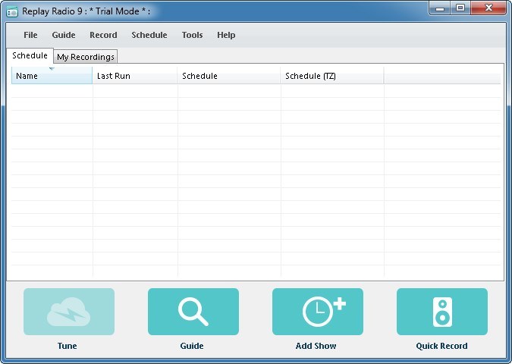
Task: Open the Guide menu in menu bar
Action: [64, 35]
